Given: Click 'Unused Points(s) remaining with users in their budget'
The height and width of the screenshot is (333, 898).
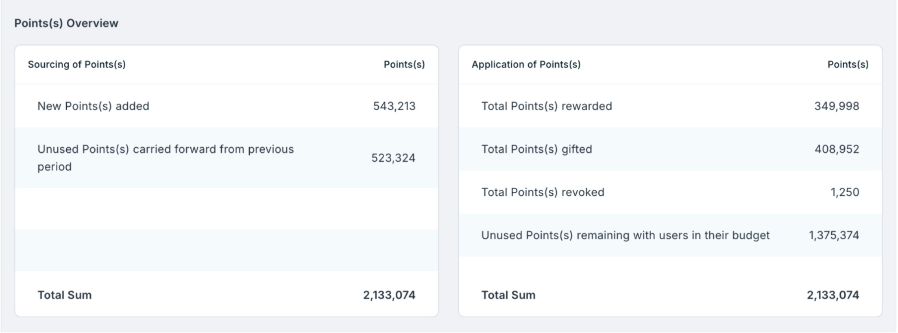Looking at the screenshot, I should point(626,235).
